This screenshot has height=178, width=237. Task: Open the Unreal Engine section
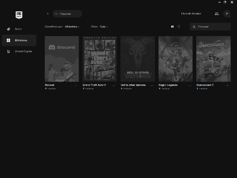[x=19, y=51]
